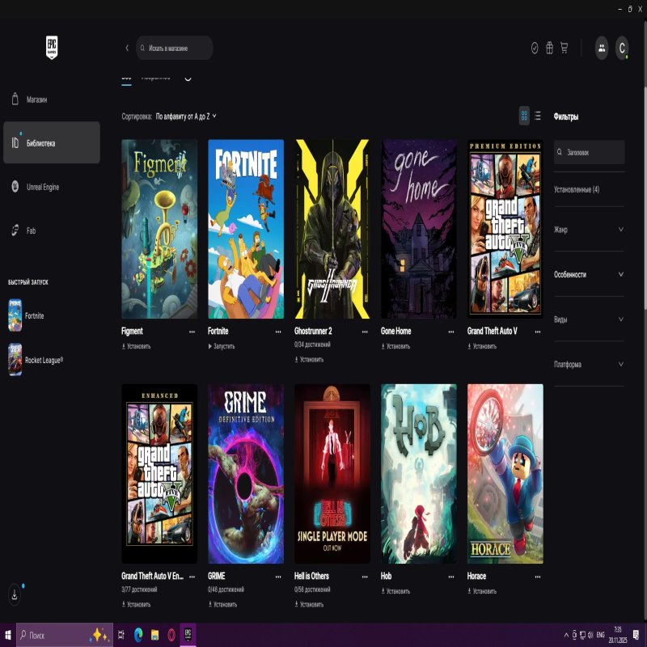
Task: Open the friends list icon
Action: 602,48
